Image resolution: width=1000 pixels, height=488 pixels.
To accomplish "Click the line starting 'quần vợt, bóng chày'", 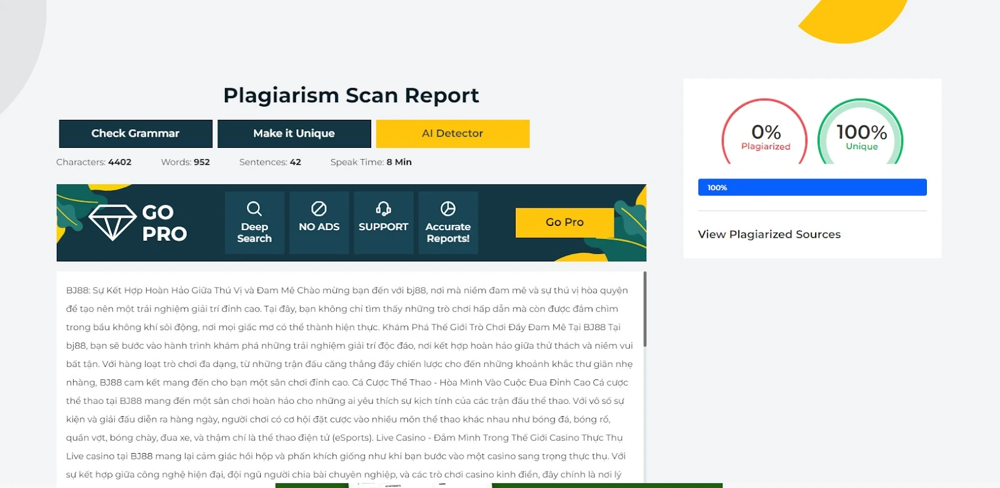I will 344,437.
